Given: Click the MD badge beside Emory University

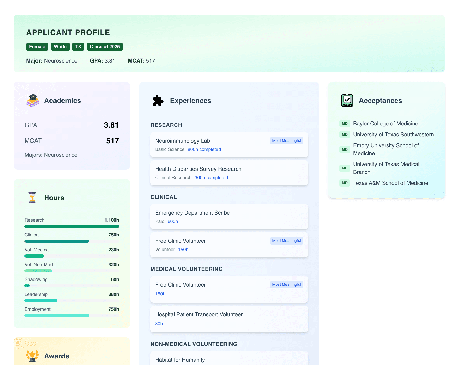Looking at the screenshot, I should tap(345, 149).
